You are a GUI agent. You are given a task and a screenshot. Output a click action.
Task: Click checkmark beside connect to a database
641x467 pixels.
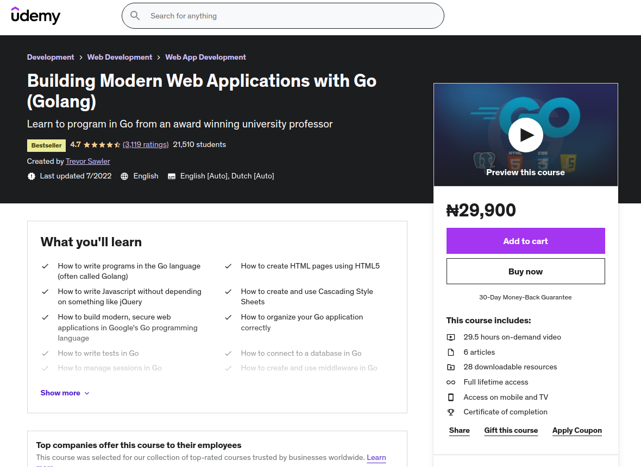[228, 354]
